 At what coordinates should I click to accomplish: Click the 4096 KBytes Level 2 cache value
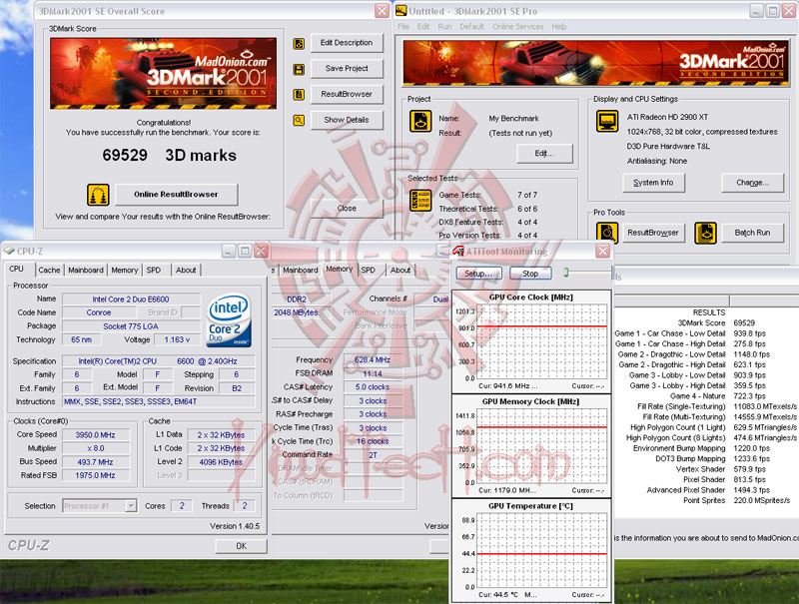point(221,462)
